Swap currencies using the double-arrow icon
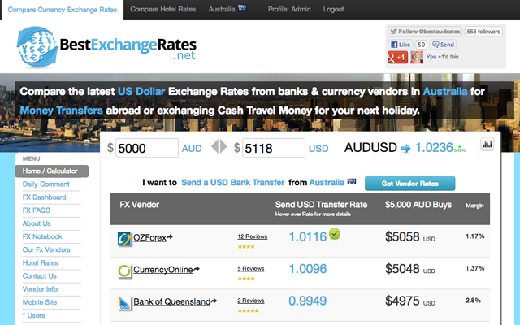 [x=219, y=146]
